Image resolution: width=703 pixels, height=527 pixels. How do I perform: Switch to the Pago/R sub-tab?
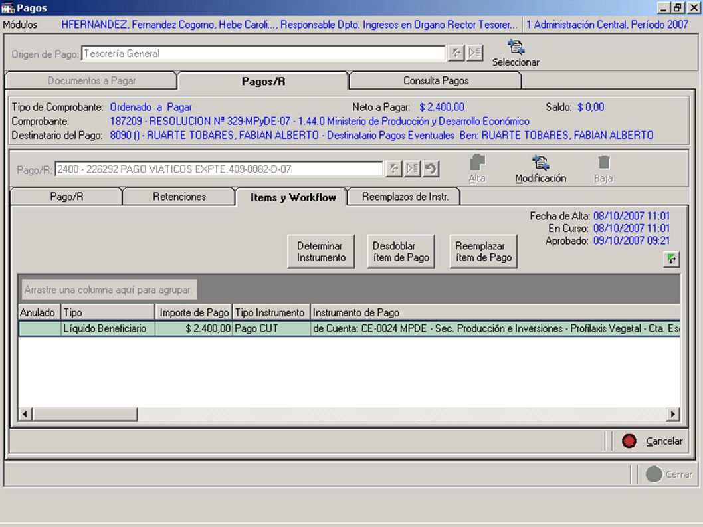66,197
